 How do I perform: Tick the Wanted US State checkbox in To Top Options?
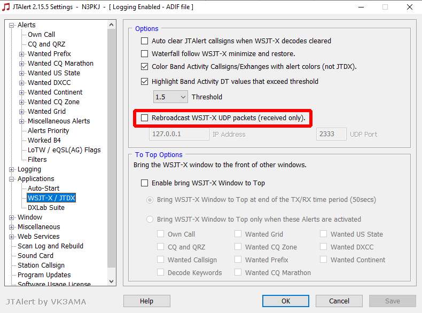(x=324, y=234)
